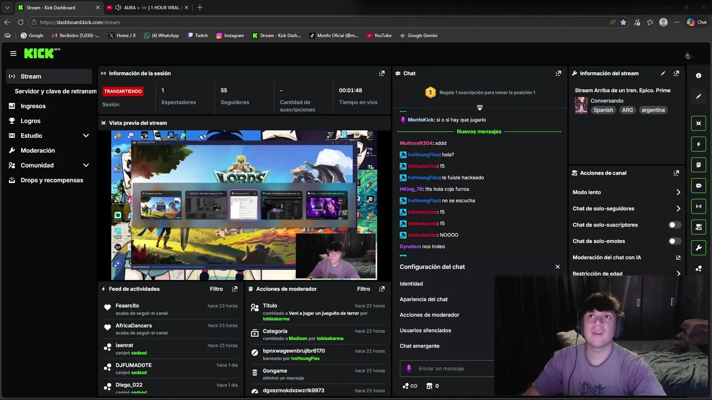Click the Conversando category thumbnail

pyautogui.click(x=581, y=105)
